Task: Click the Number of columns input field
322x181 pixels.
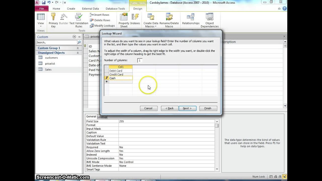Action: 140,61
